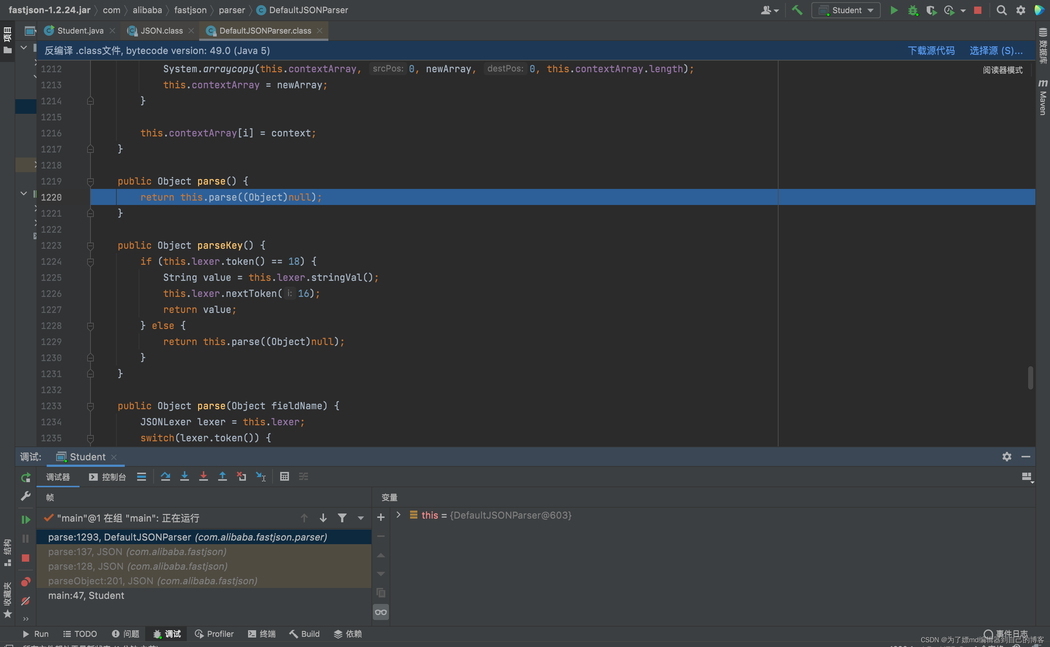The height and width of the screenshot is (647, 1050).
Task: Switch to JSON.class tab
Action: tap(161, 31)
